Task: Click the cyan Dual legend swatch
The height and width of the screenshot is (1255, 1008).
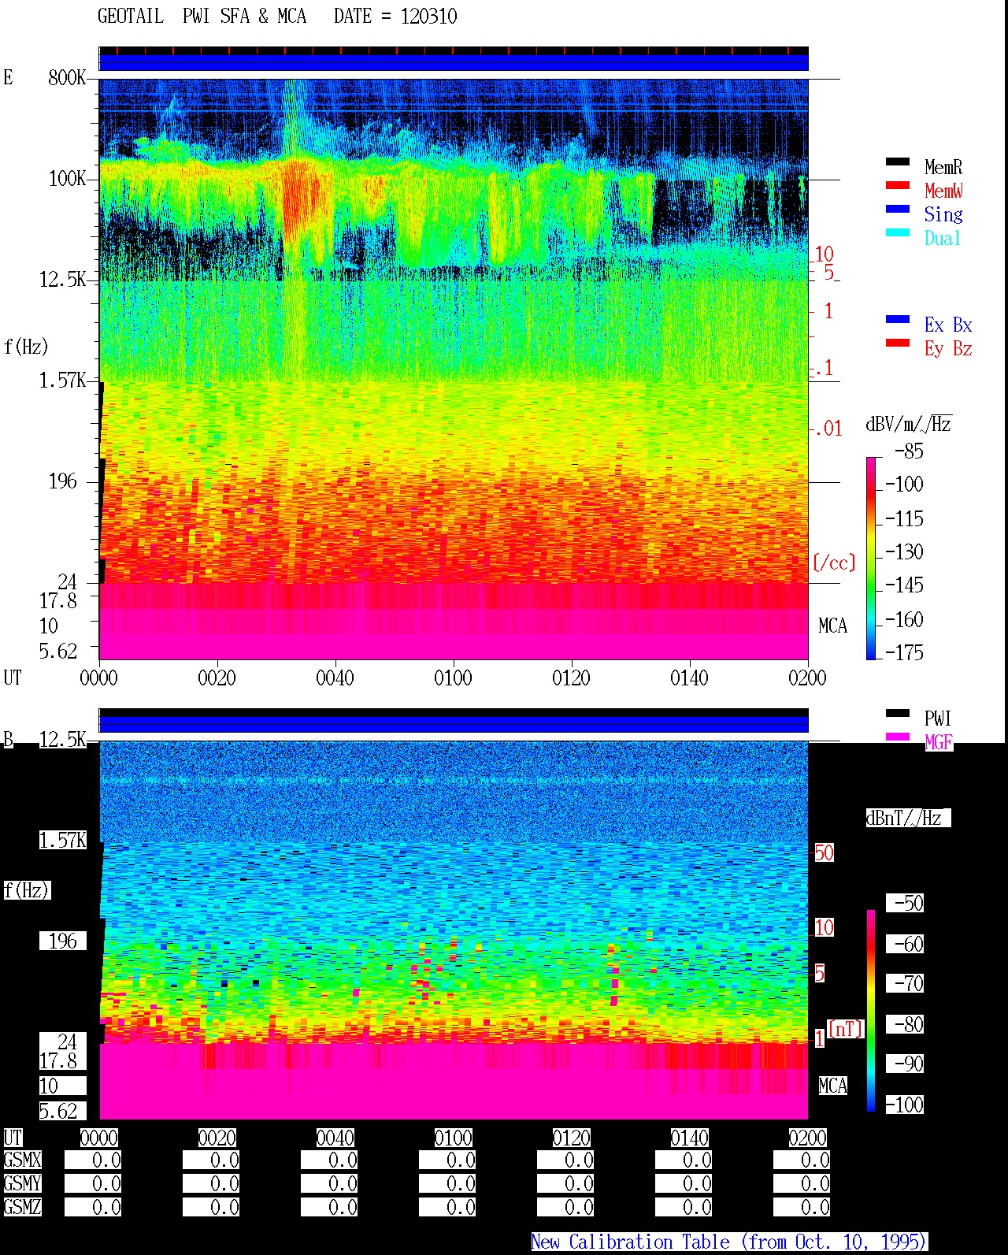Action: coord(898,233)
